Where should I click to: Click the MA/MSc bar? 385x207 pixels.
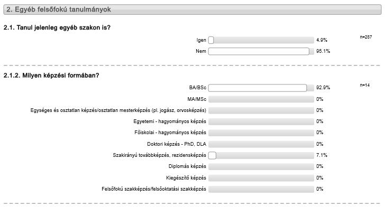pos(261,99)
